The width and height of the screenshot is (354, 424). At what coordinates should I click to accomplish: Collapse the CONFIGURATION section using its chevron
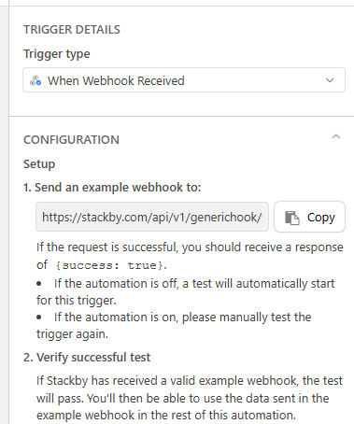click(336, 137)
